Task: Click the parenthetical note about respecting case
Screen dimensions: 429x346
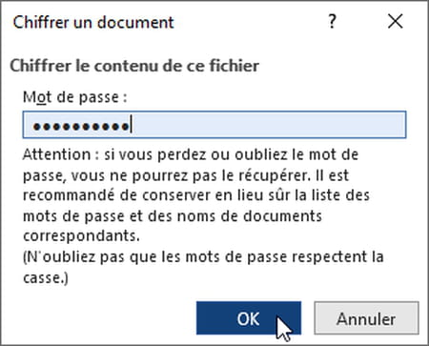Action: [x=203, y=267]
